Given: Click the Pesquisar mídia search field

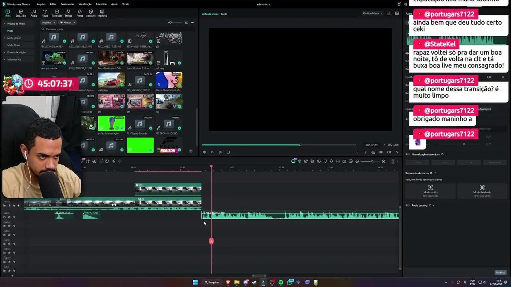Looking at the screenshot, I should (x=118, y=29).
